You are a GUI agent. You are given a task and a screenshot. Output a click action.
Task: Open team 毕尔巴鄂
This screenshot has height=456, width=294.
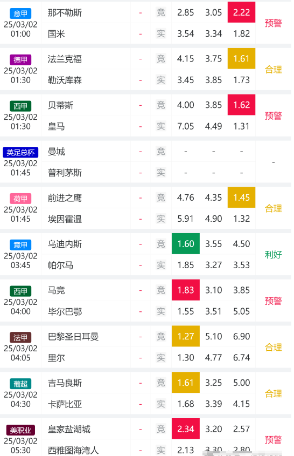(x=65, y=311)
